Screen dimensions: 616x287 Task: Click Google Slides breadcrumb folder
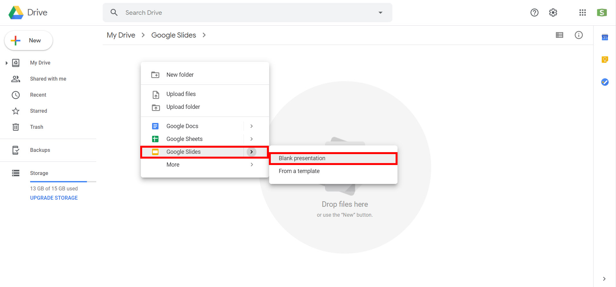(174, 35)
